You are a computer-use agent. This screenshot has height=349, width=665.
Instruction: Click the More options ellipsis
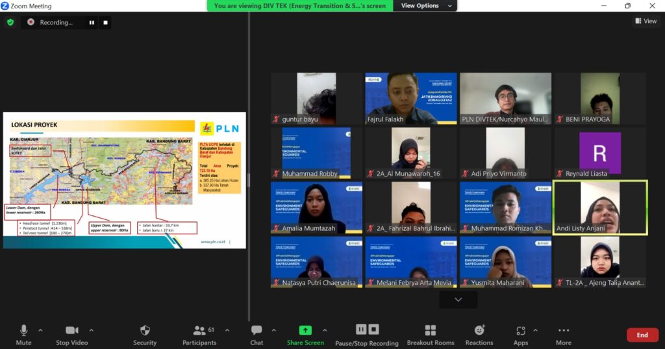(563, 335)
